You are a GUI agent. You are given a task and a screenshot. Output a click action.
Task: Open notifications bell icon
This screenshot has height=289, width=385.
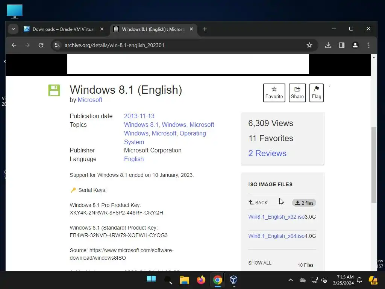point(359,280)
